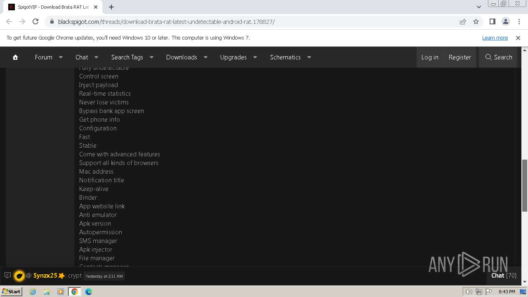Open the Schematics menu item
Image resolution: width=528 pixels, height=297 pixels.
[285, 57]
